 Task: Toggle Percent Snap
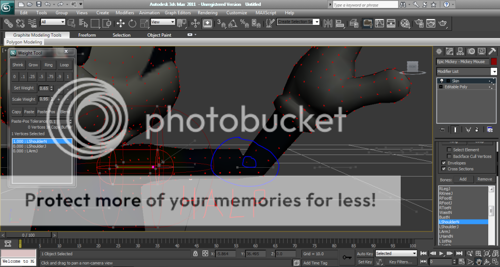[245, 23]
